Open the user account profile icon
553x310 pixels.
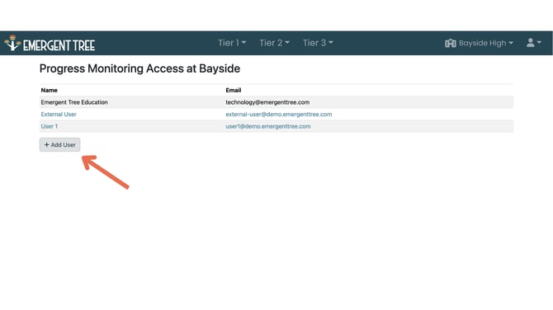(533, 43)
